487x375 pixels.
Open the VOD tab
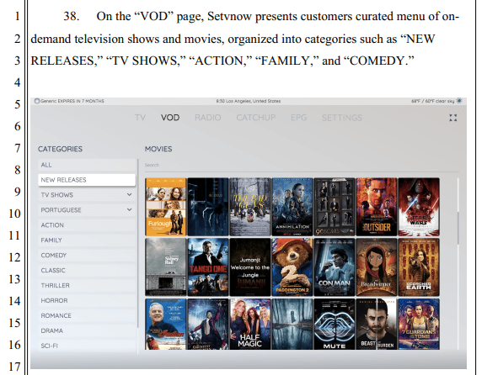tap(170, 118)
